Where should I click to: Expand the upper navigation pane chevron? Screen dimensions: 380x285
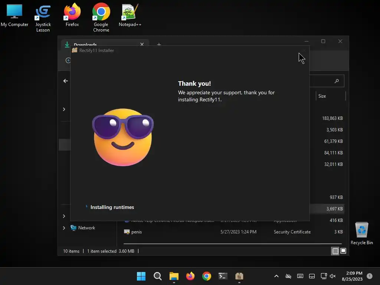click(64, 109)
